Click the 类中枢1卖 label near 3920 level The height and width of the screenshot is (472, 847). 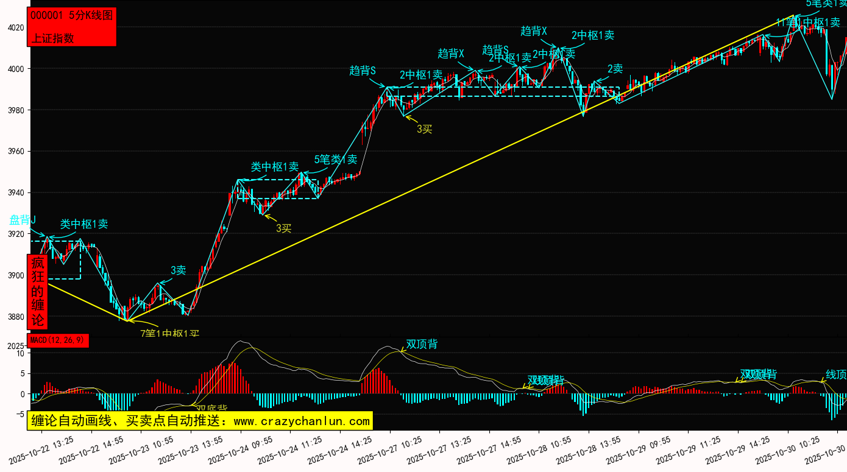click(x=84, y=224)
